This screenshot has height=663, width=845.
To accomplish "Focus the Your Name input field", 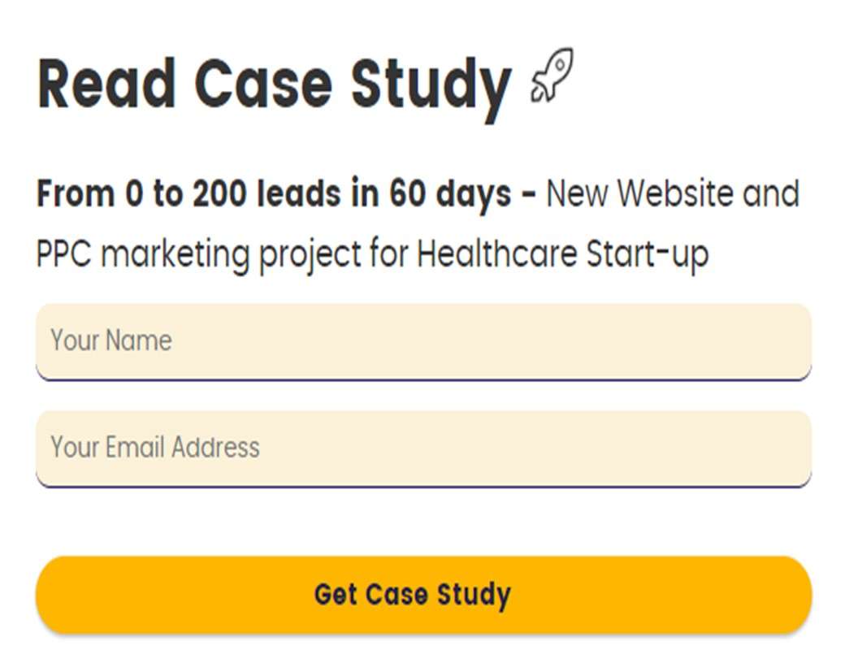I will [x=423, y=342].
